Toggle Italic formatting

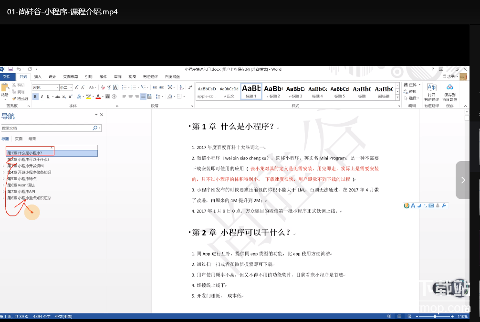tap(42, 97)
